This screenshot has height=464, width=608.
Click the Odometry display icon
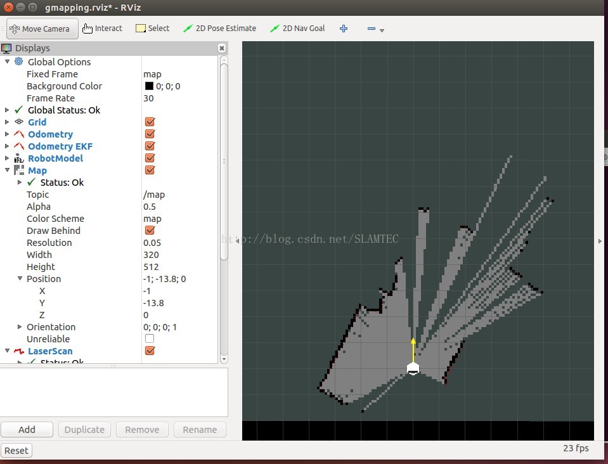(19, 134)
